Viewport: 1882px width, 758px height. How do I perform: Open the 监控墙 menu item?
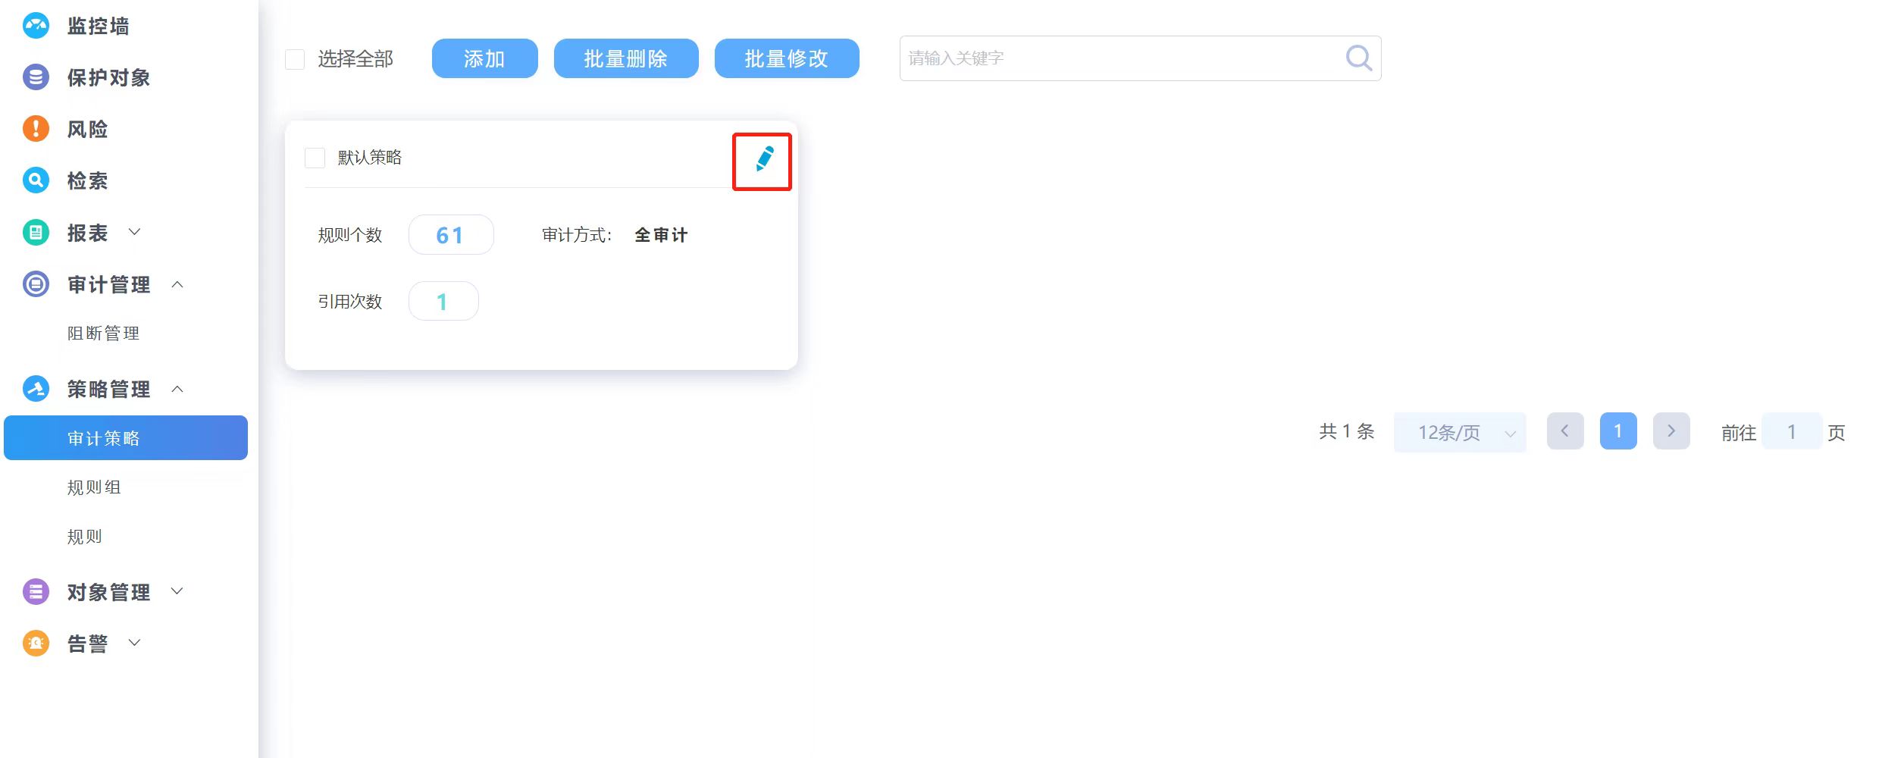98,26
